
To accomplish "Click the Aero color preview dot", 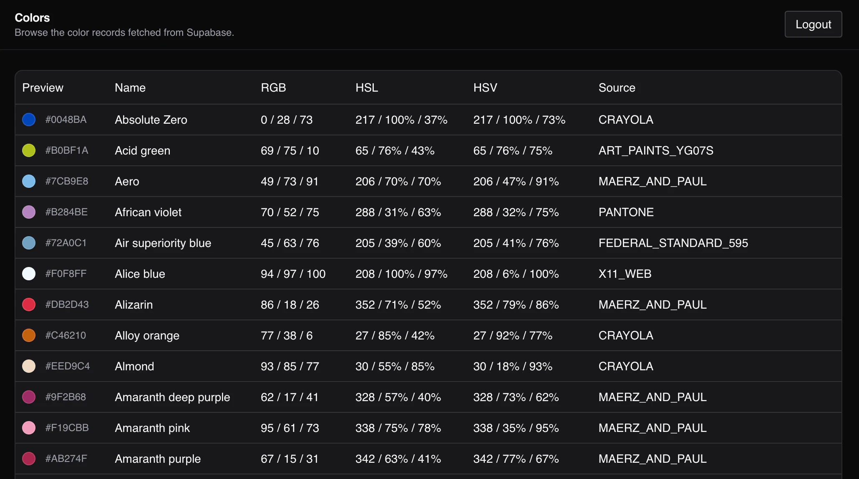I will pyautogui.click(x=29, y=181).
